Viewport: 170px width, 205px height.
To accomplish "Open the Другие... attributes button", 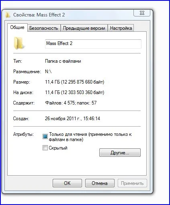I will [120, 153].
